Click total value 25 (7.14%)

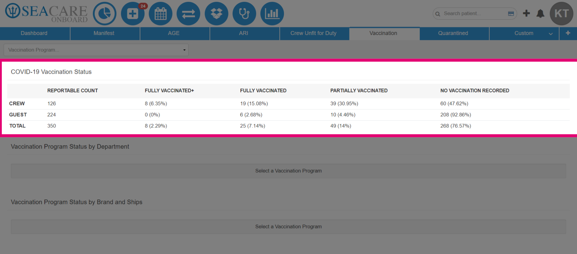(252, 126)
